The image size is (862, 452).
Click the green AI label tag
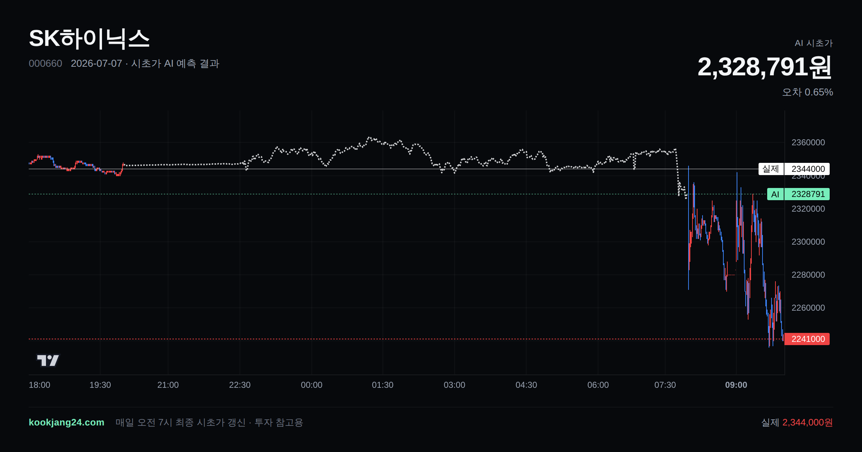click(x=775, y=194)
